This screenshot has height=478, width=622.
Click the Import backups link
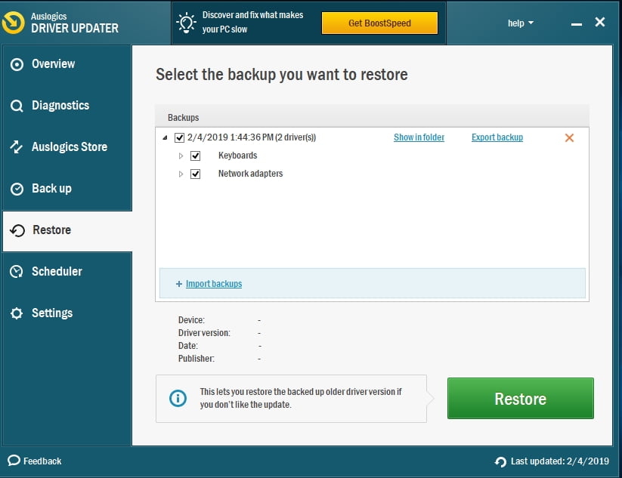pos(214,284)
